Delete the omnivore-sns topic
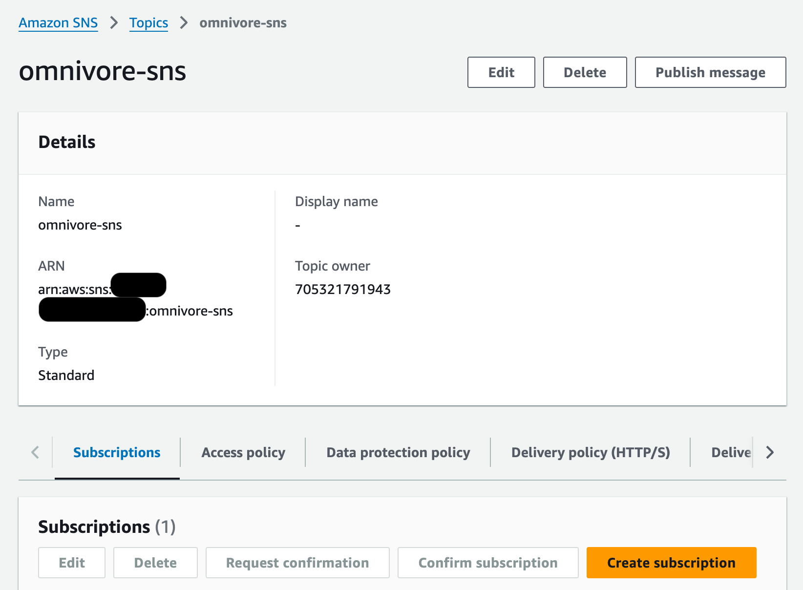Screen dimensions: 803x590 click(584, 72)
